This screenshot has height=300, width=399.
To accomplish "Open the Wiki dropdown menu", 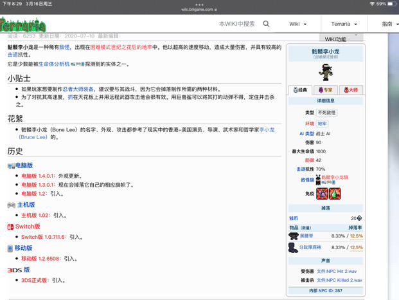I will [297, 24].
